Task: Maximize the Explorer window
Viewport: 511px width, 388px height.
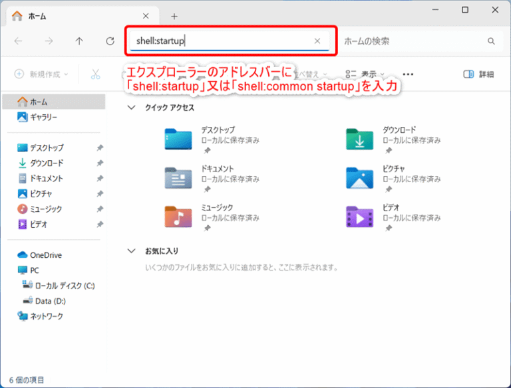Action: [465, 10]
